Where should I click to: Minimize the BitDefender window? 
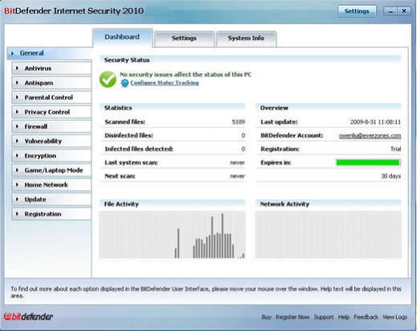(x=390, y=11)
